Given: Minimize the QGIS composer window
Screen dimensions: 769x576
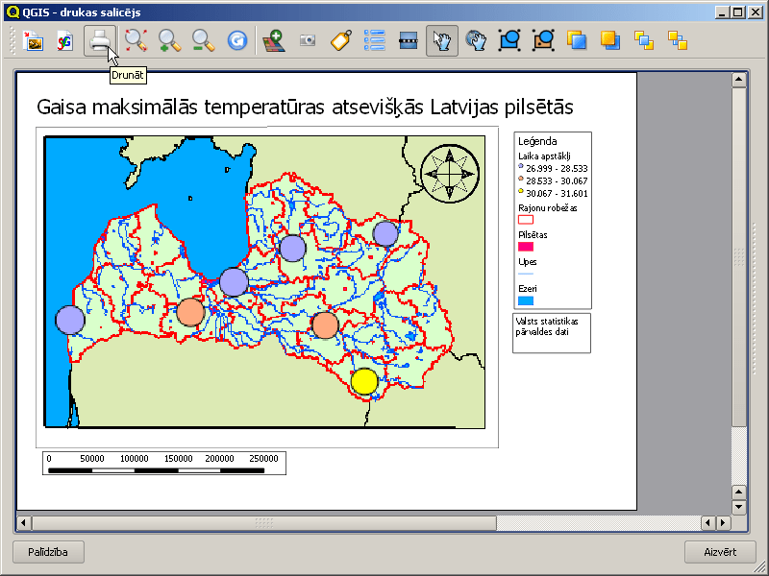Looking at the screenshot, I should pyautogui.click(x=722, y=12).
